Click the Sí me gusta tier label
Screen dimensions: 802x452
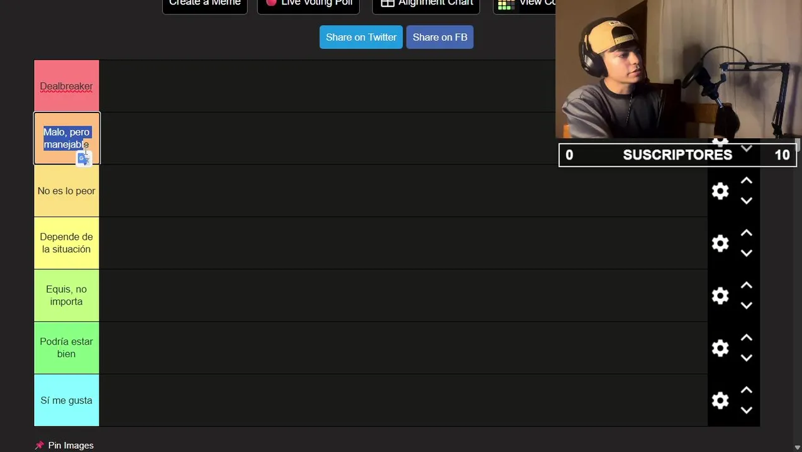point(66,401)
